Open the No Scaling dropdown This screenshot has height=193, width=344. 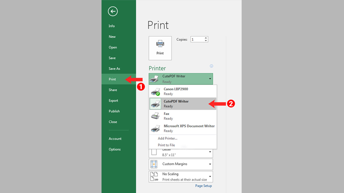click(x=210, y=176)
